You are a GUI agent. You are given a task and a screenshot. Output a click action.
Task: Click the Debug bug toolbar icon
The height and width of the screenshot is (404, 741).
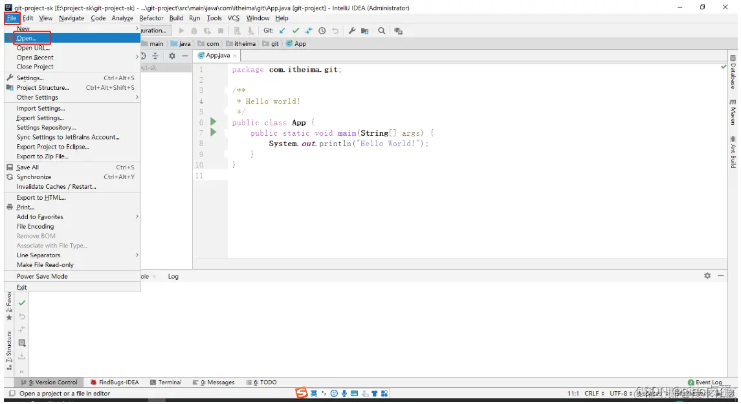coord(194,30)
